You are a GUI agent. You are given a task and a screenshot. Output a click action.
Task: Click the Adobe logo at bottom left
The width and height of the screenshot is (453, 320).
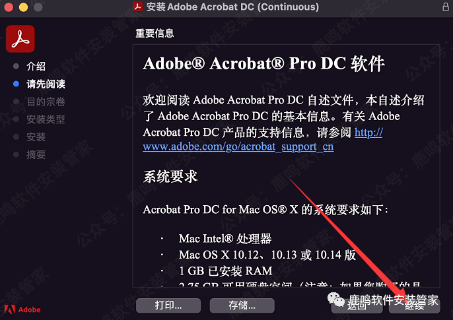(x=22, y=309)
